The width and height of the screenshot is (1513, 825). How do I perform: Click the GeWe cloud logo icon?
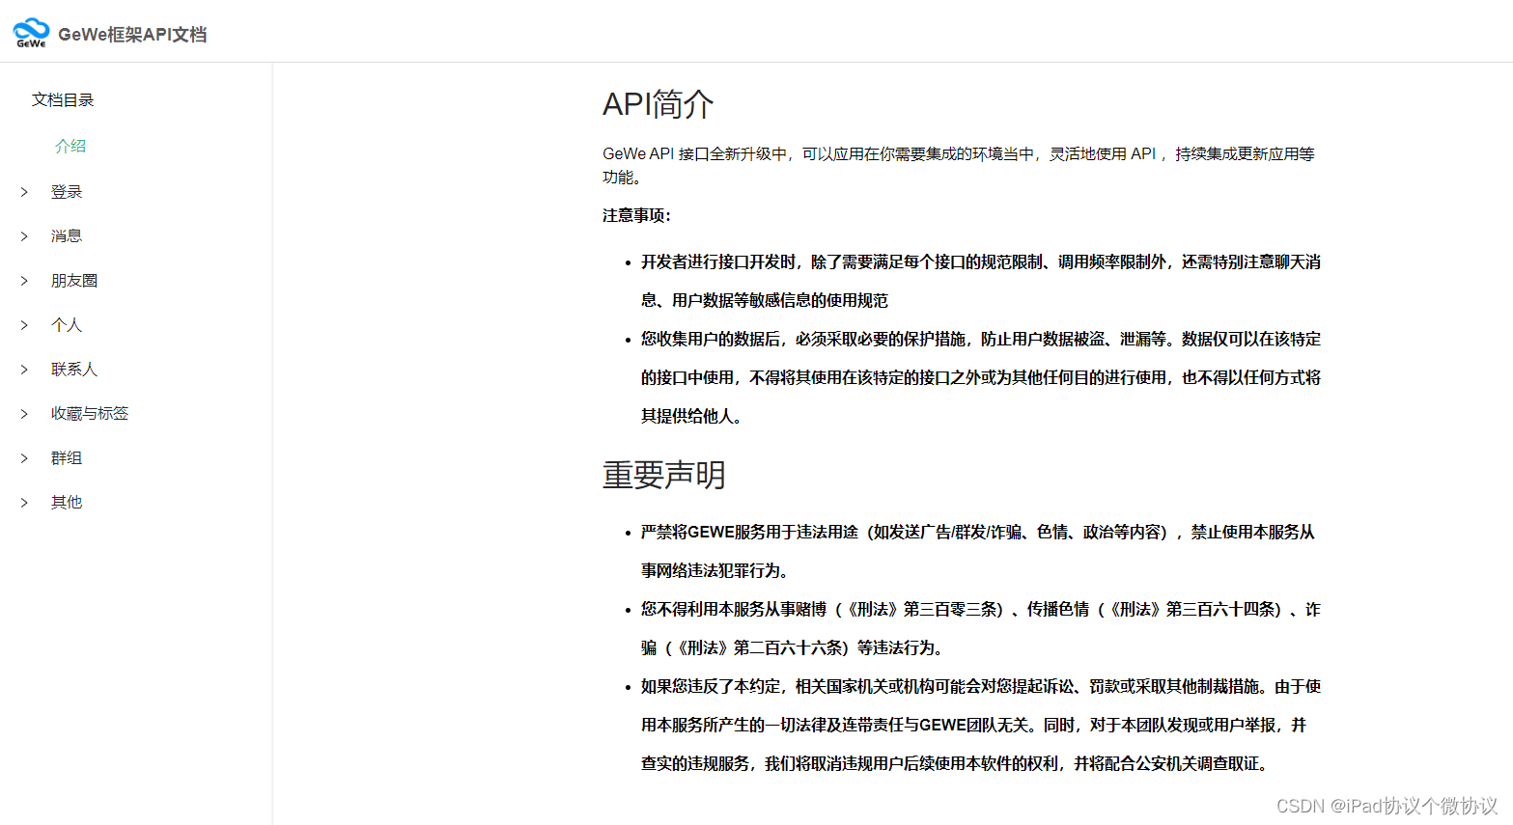coord(31,33)
